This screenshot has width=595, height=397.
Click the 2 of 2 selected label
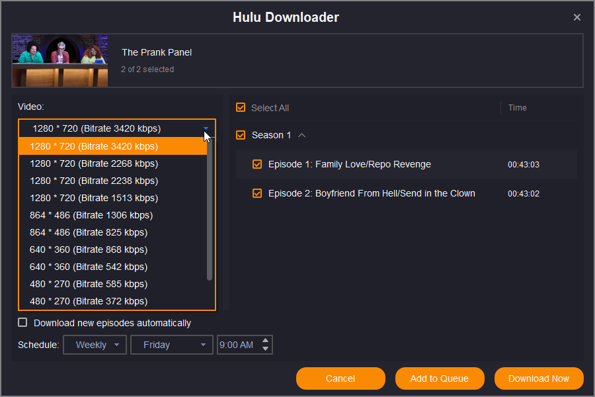tap(147, 69)
